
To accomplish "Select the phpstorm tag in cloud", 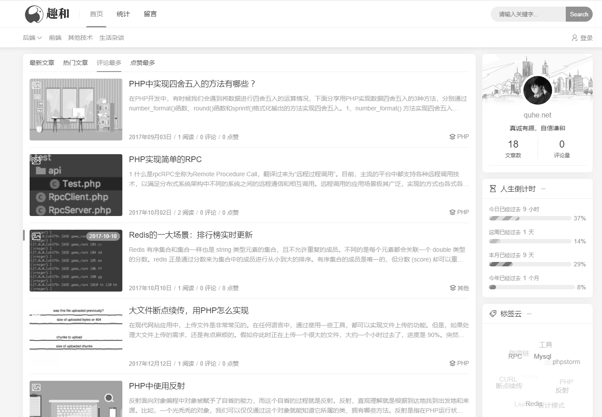I will [566, 362].
